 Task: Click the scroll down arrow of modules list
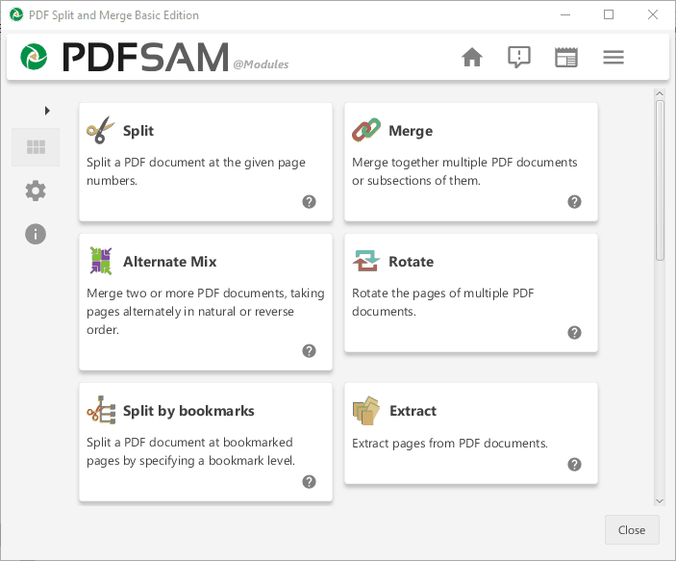[660, 500]
